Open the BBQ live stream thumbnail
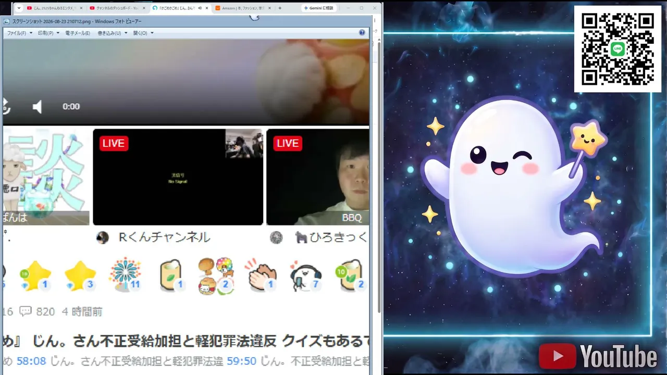The image size is (667, 375). tap(318, 177)
